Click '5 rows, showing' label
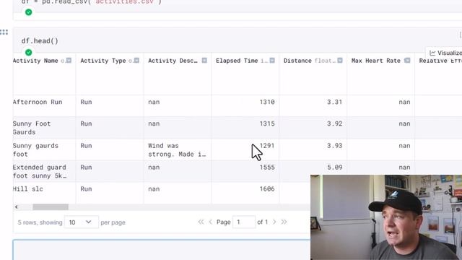 tap(40, 222)
